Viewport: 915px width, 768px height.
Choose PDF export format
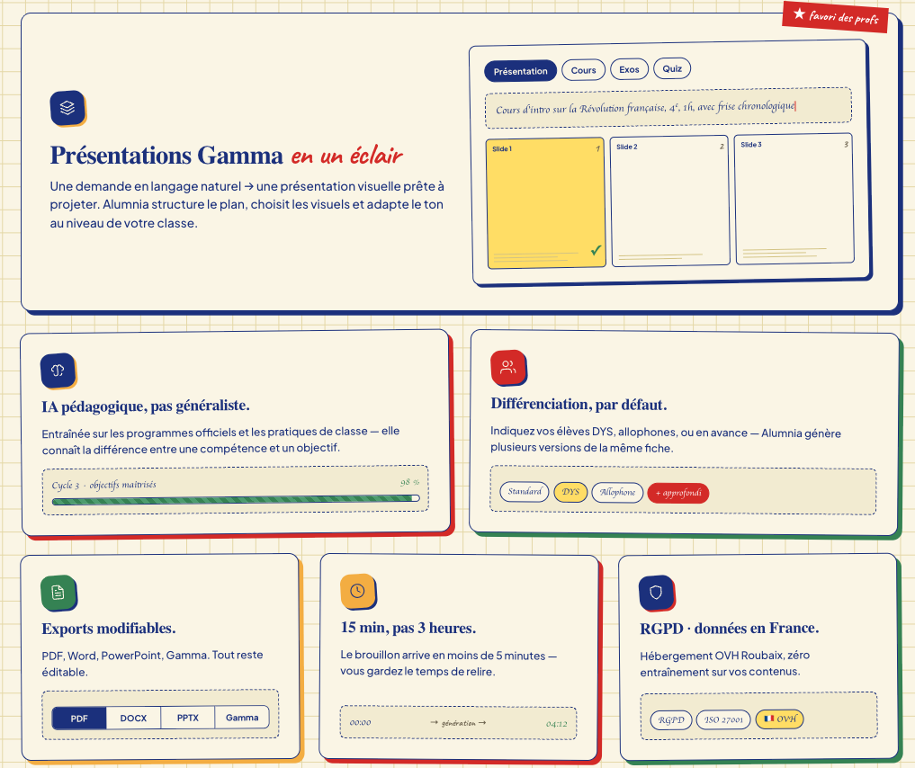pyautogui.click(x=79, y=719)
